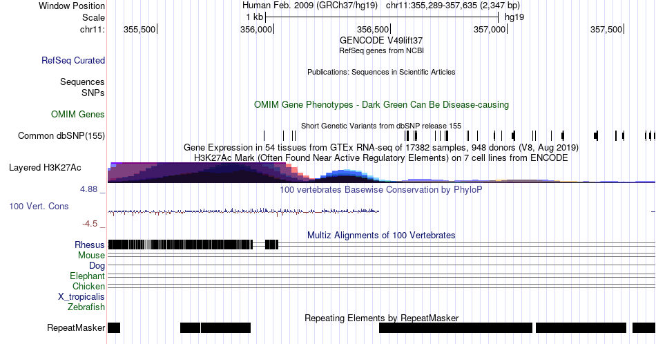The width and height of the screenshot is (656, 344).
Task: Click the GTEx Gene Expression track title
Action: pyautogui.click(x=381, y=147)
